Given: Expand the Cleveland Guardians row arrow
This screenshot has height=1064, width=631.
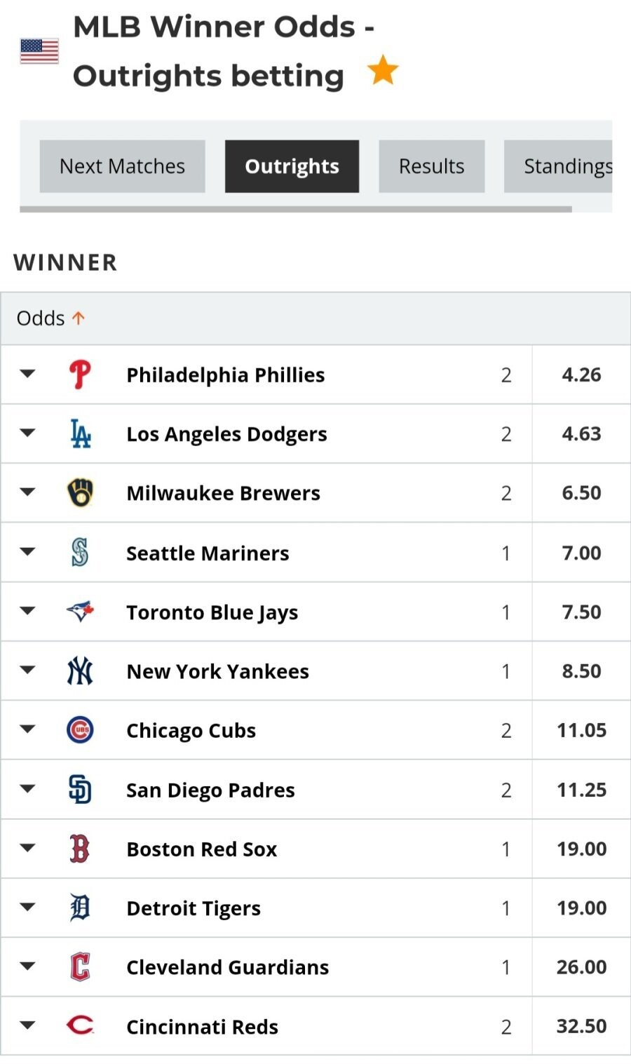Looking at the screenshot, I should tap(27, 967).
